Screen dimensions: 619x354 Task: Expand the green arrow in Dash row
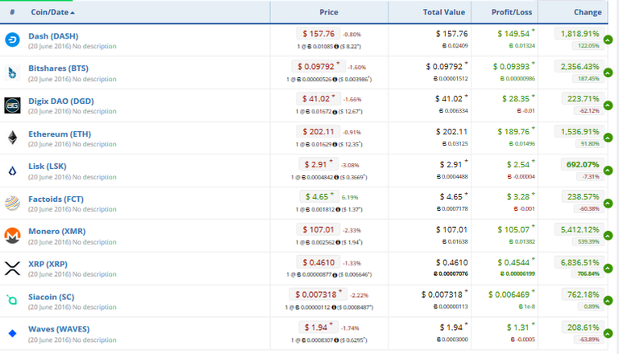(x=608, y=39)
